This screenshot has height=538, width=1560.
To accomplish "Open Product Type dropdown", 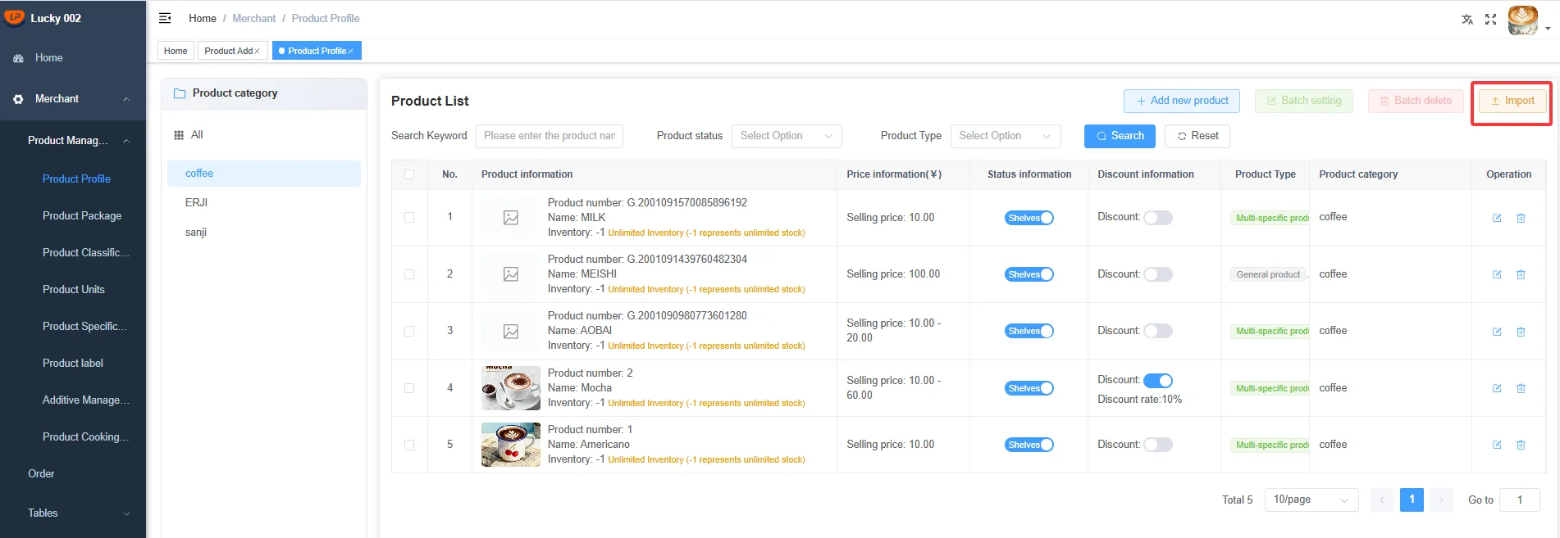I will click(1006, 136).
